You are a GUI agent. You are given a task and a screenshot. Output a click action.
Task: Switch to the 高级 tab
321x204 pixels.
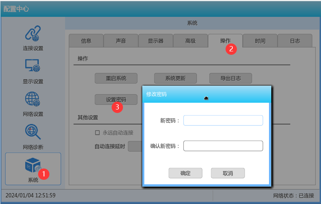[x=190, y=41]
